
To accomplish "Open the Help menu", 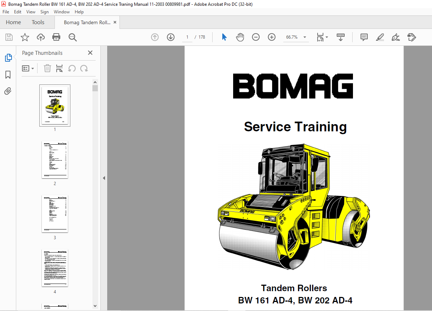I will pos(79,12).
